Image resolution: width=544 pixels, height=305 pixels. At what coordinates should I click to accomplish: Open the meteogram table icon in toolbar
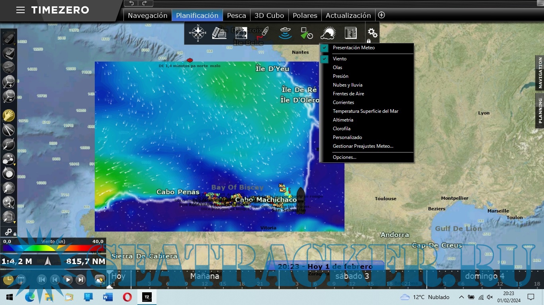coord(350,33)
